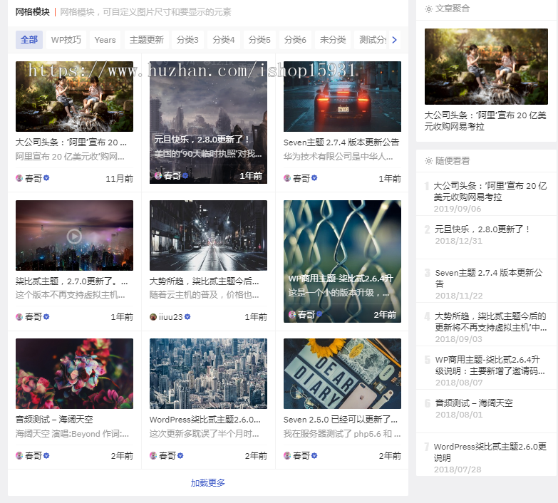Image resolution: width=558 pixels, height=503 pixels.
Task: Open the 音频测试 – 海阔天空 link in the sidebar
Action: [x=474, y=403]
